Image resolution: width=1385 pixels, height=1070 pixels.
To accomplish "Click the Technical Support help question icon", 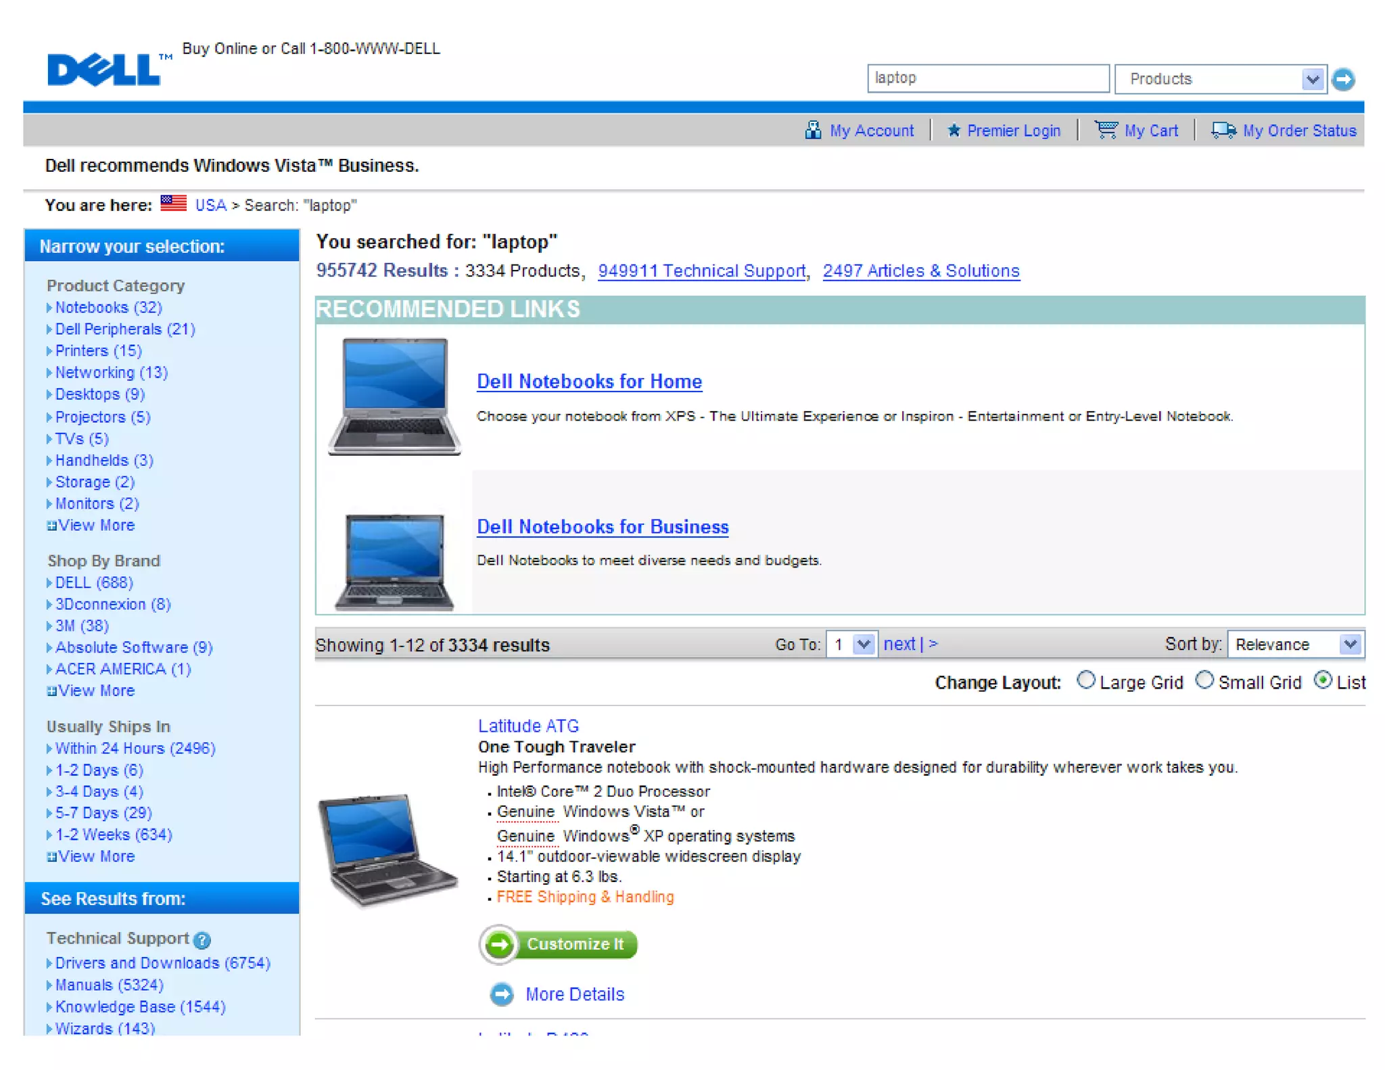I will [202, 939].
